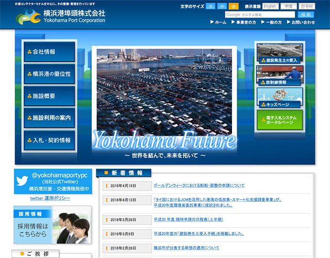This screenshot has height=258, width=330.
Task: Switch display language to 中文
Action: coord(289,6)
